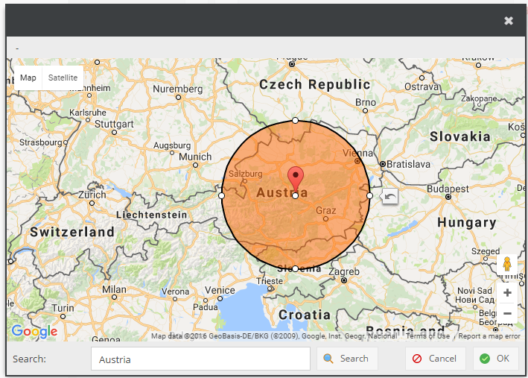The height and width of the screenshot is (378, 528).
Task: Click the Cancel button
Action: [x=435, y=359]
